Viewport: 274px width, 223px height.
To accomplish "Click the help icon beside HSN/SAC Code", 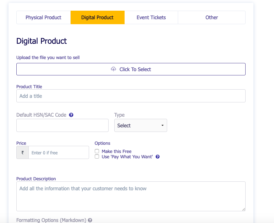I will click(x=71, y=115).
